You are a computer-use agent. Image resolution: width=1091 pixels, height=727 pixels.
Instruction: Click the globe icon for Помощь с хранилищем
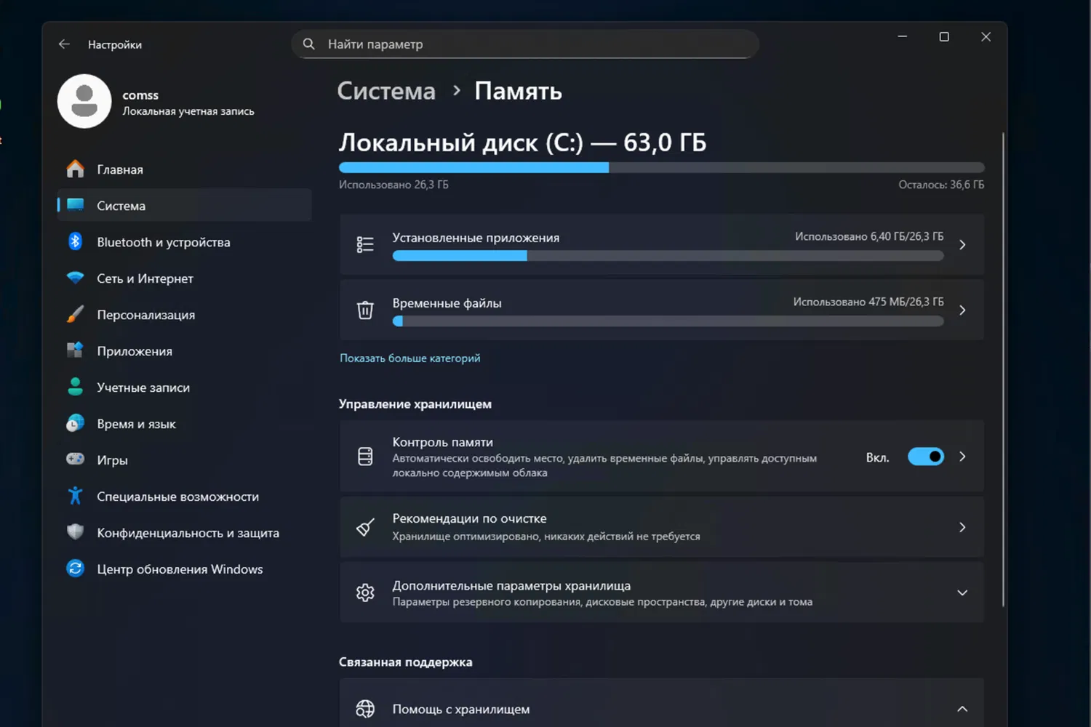[365, 709]
